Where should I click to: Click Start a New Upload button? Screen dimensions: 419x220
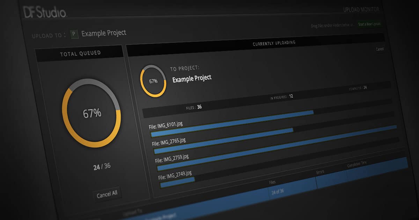pyautogui.click(x=369, y=24)
